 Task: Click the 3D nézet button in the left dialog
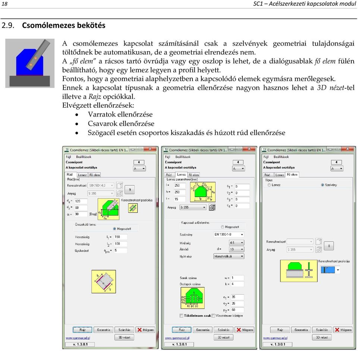pyautogui.click(x=124, y=337)
